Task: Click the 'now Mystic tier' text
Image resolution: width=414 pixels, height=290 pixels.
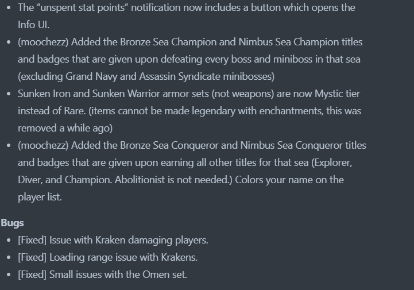Action: [327, 94]
